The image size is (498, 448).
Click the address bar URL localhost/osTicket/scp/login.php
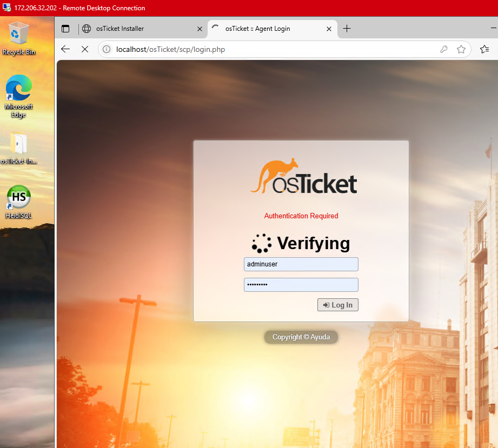pyautogui.click(x=170, y=49)
